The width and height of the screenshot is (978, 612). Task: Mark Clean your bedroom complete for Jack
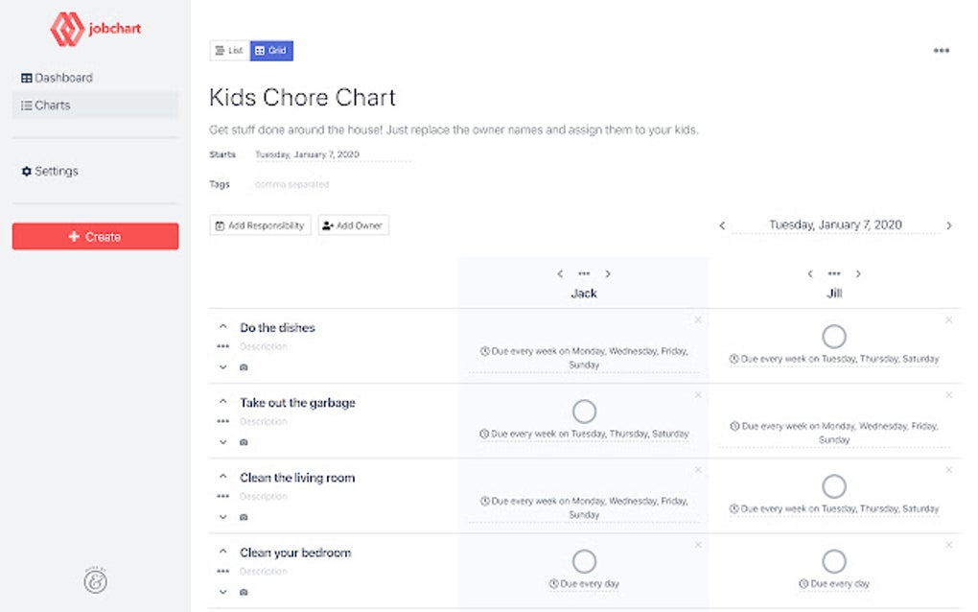click(x=584, y=561)
